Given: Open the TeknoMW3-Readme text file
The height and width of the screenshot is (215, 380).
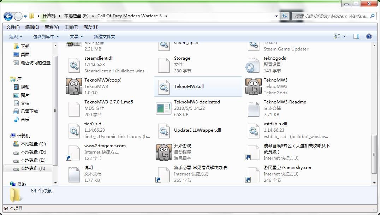Looking at the screenshot, I should pyautogui.click(x=285, y=102).
